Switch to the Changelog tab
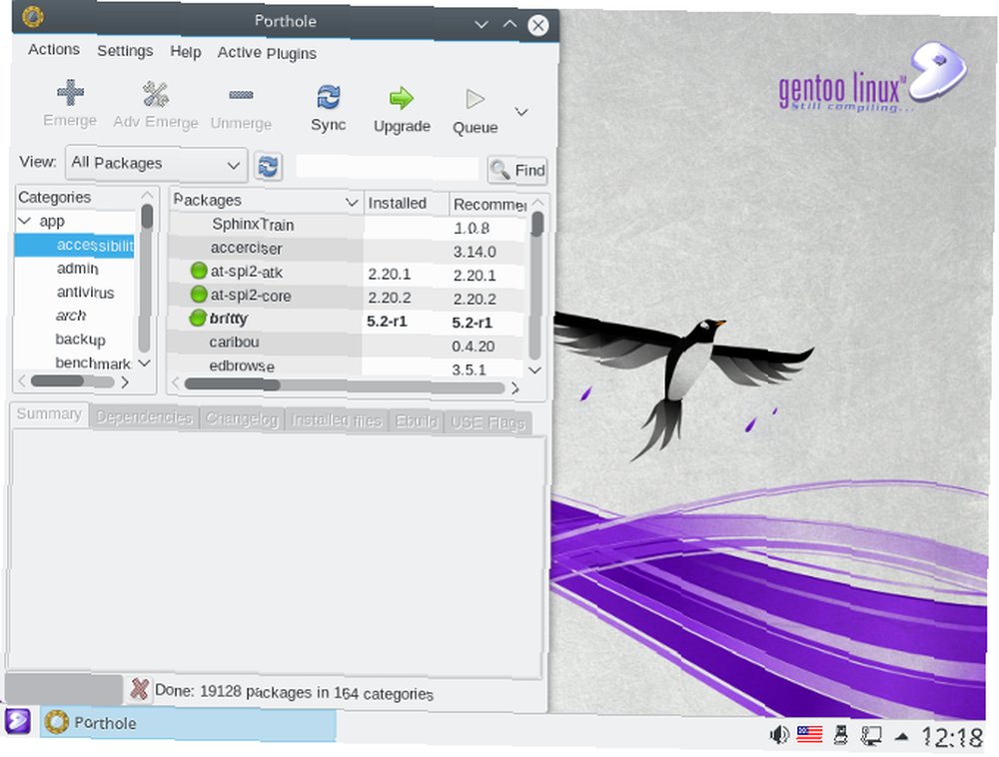 (x=242, y=418)
